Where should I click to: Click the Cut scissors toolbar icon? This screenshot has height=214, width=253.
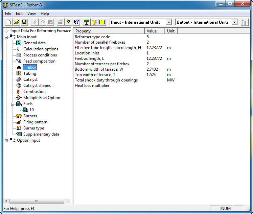[34, 22]
